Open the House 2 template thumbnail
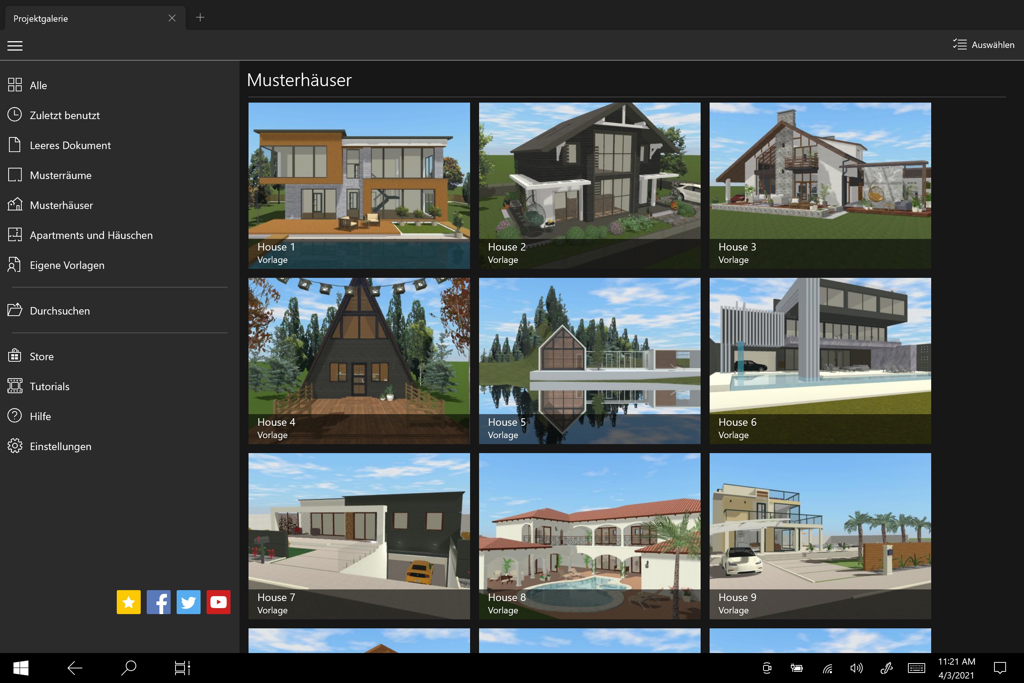Image resolution: width=1024 pixels, height=683 pixels. 589,185
